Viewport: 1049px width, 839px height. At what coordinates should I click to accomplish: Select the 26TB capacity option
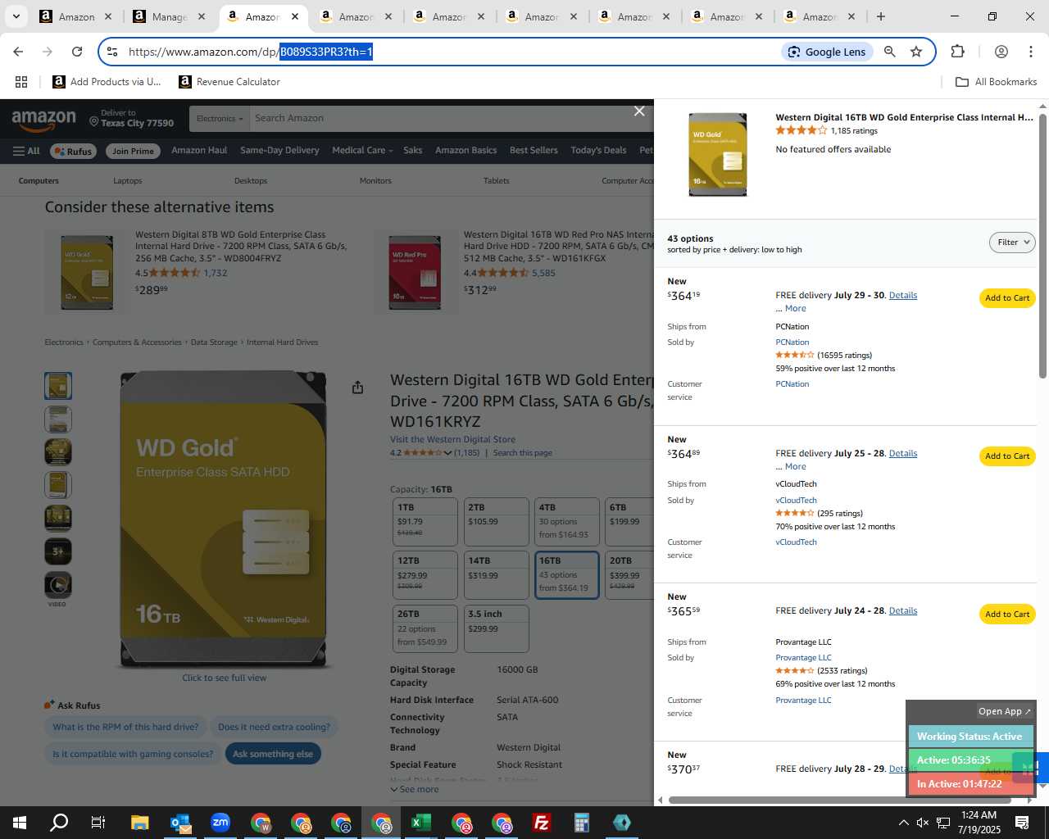425,628
